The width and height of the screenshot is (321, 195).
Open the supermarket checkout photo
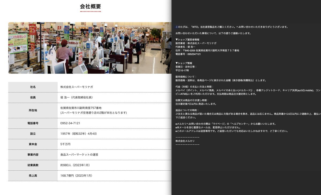[90, 48]
